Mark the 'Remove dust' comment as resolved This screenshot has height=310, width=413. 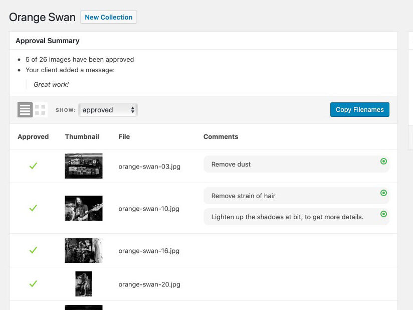point(383,162)
